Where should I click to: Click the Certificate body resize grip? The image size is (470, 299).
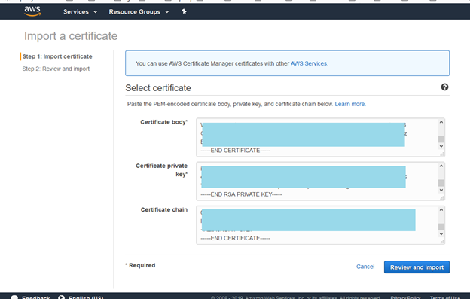tap(442, 154)
